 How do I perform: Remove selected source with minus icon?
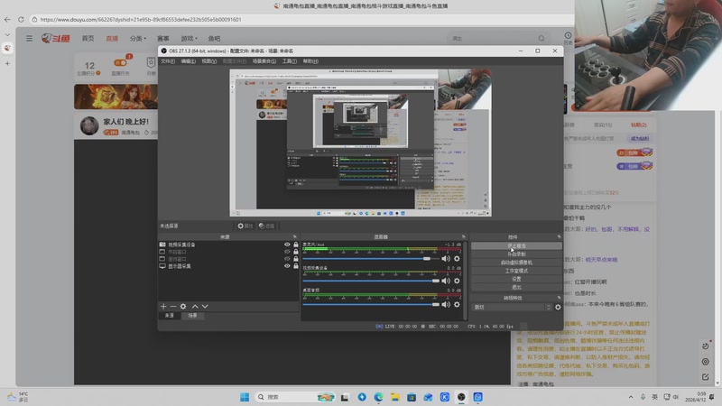(173, 306)
